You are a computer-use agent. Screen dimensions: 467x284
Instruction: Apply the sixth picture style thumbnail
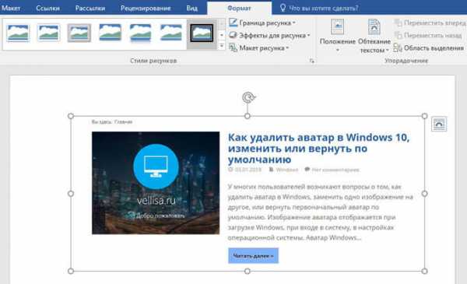pos(171,33)
